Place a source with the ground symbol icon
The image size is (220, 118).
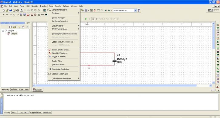4,14
